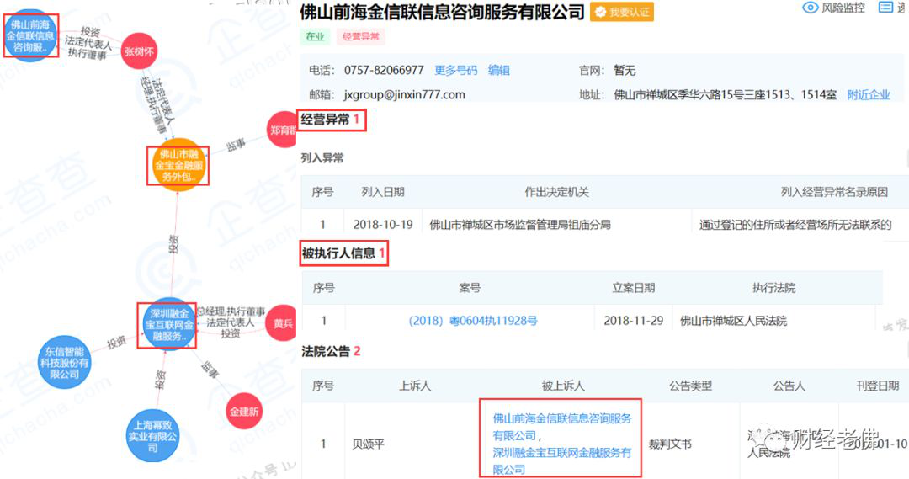Click the pink 经营异常 status tag
Screen dimensions: 909x479
pyautogui.click(x=360, y=36)
